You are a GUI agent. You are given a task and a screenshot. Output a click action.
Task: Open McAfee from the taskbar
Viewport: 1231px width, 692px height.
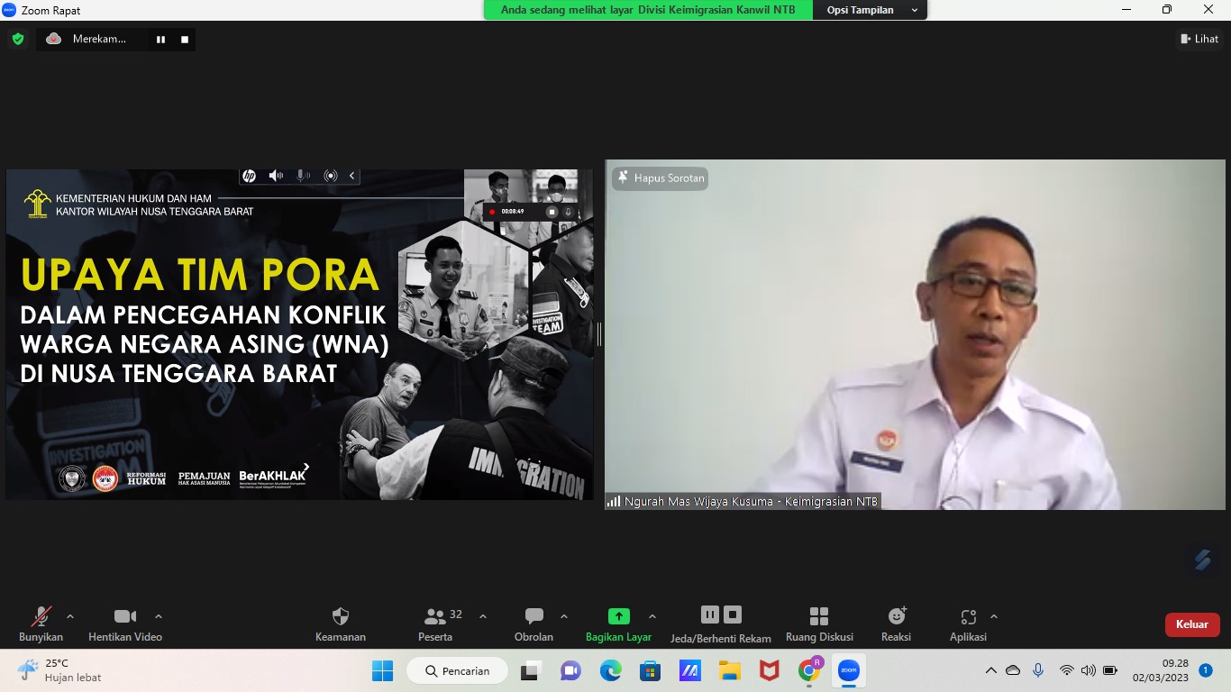click(x=769, y=670)
